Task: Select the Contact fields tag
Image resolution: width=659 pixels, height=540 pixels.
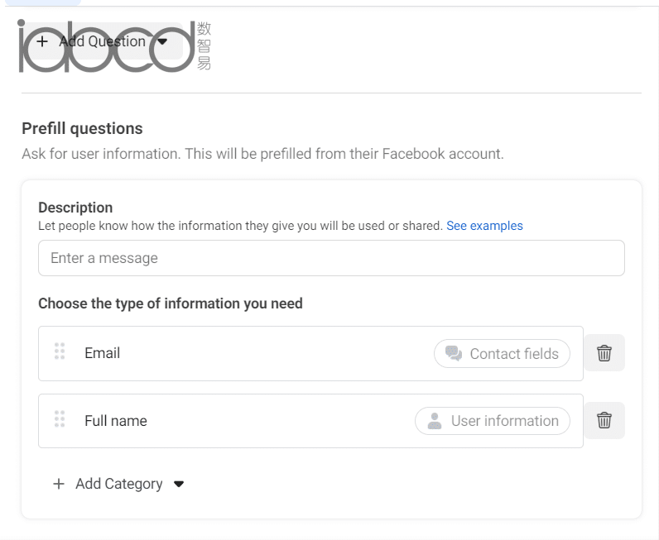Action: (502, 354)
